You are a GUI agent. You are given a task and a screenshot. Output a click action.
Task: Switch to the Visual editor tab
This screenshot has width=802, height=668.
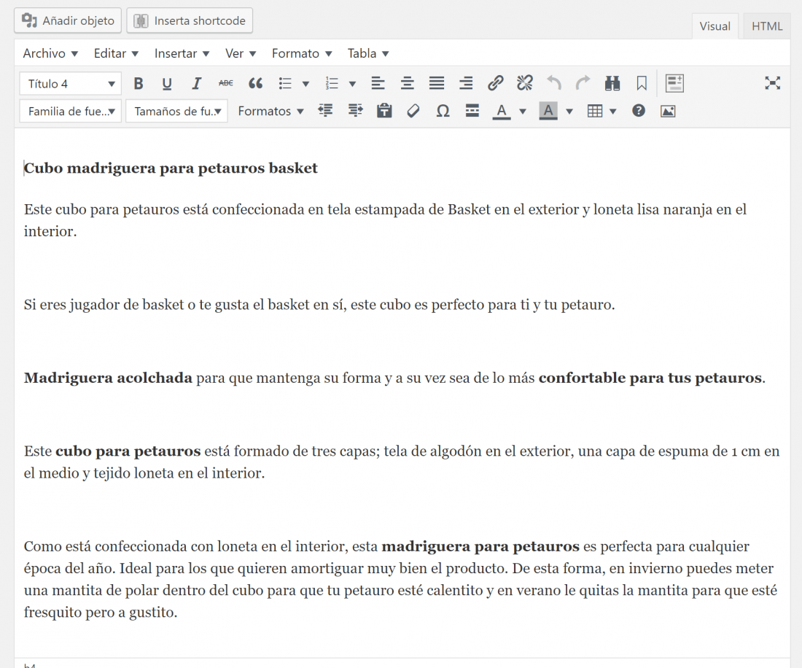pyautogui.click(x=715, y=26)
